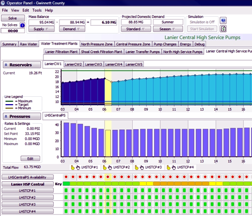Open the Lanier Filtration Plant subtab
This screenshot has width=252, height=216.
62,52
